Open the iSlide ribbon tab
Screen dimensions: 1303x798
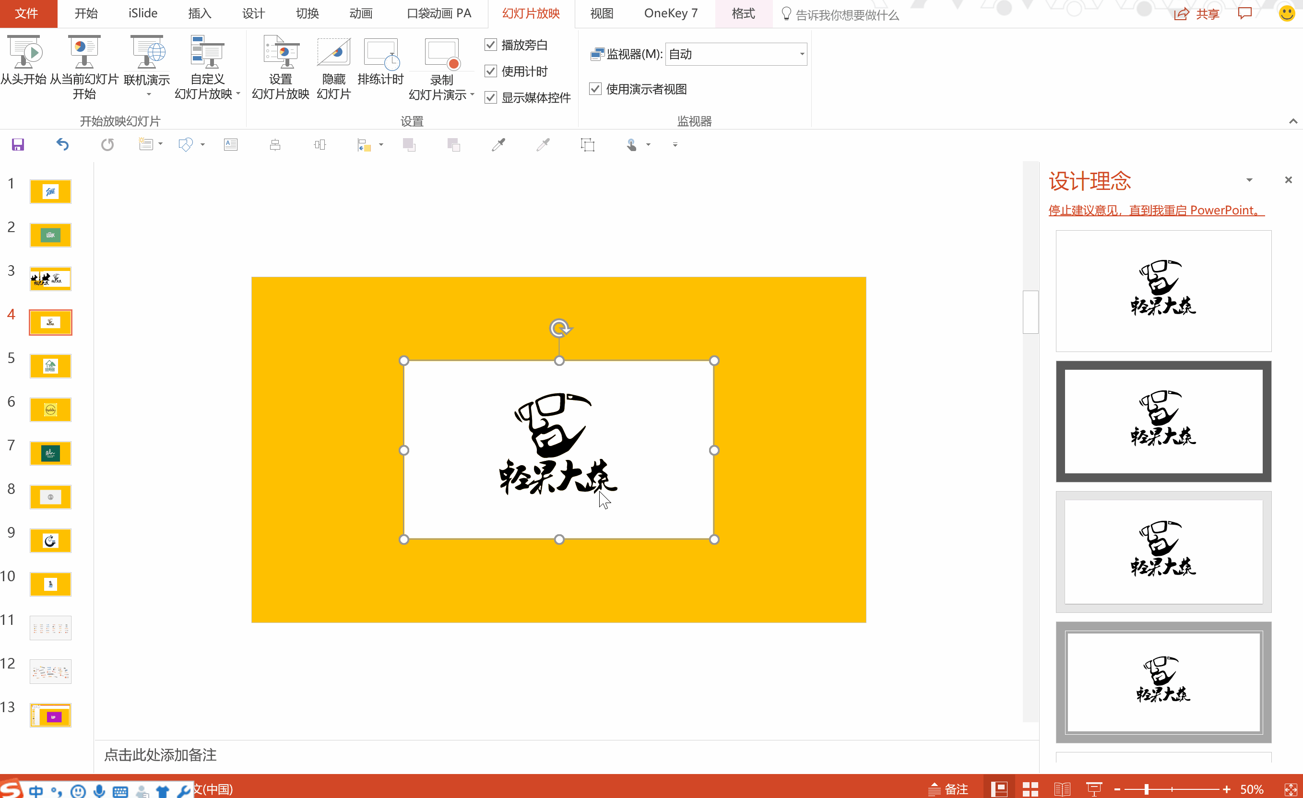click(x=143, y=13)
